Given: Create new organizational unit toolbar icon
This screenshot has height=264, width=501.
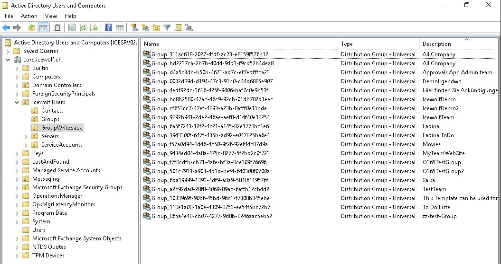Looking at the screenshot, I should [x=156, y=28].
